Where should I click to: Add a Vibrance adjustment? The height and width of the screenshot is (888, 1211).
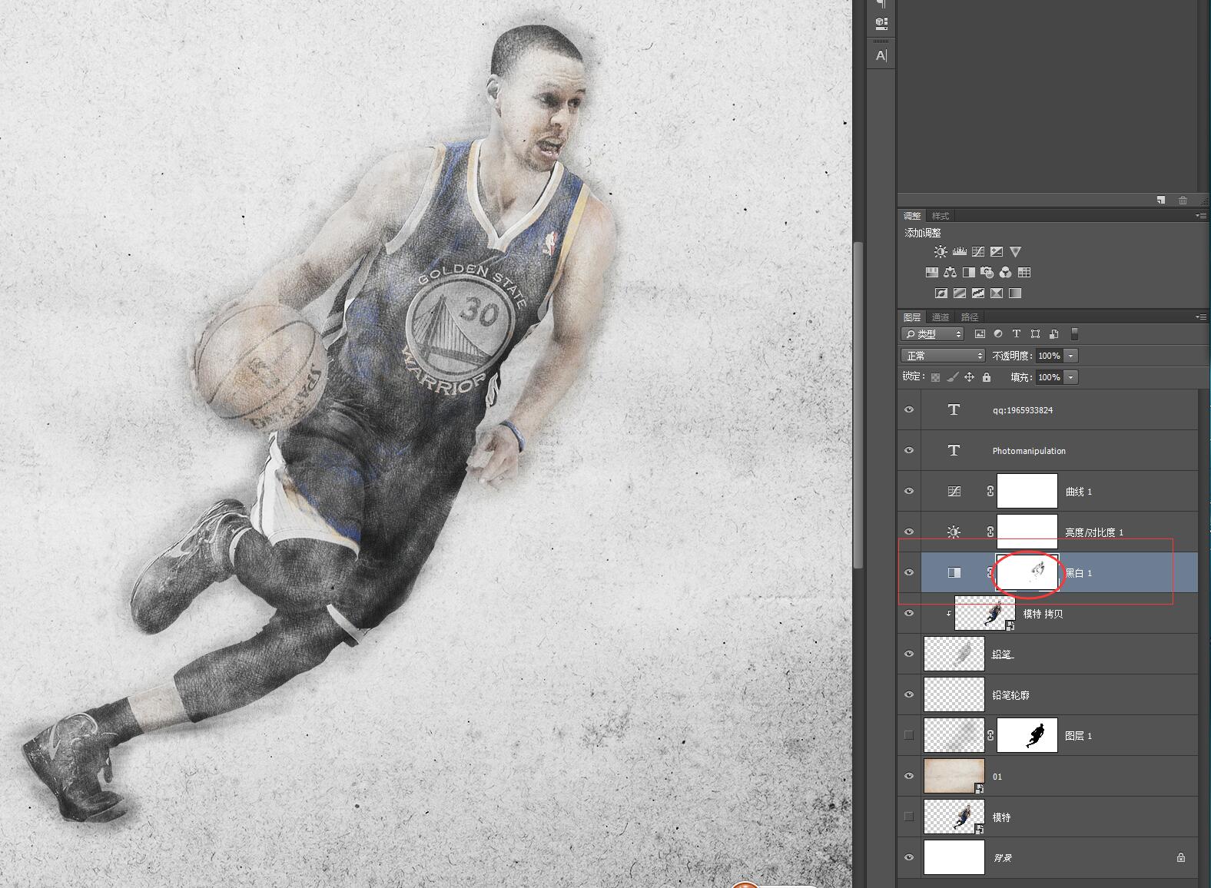(x=1015, y=251)
